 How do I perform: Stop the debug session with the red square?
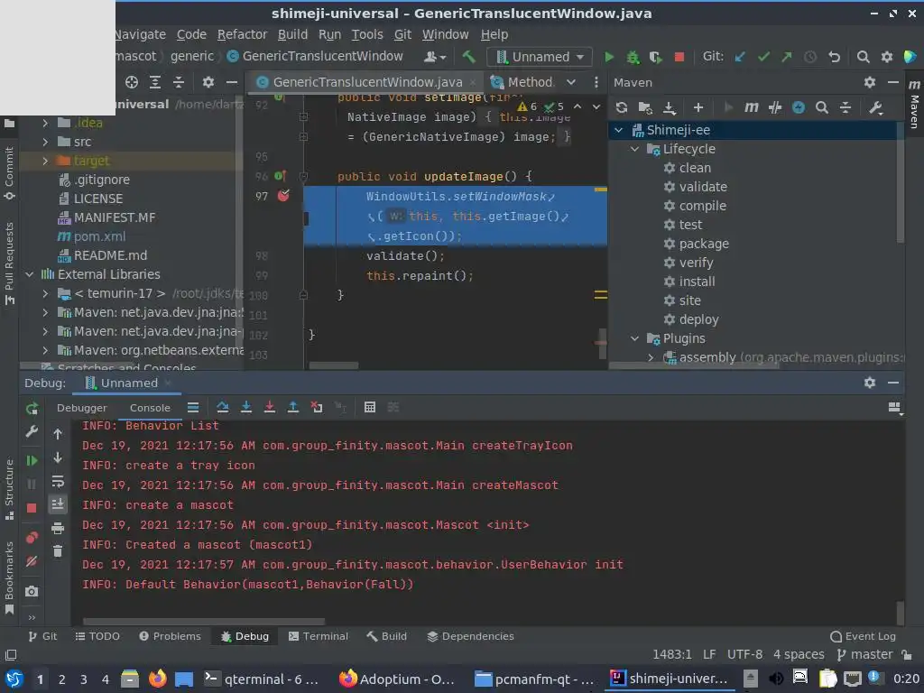pyautogui.click(x=32, y=508)
